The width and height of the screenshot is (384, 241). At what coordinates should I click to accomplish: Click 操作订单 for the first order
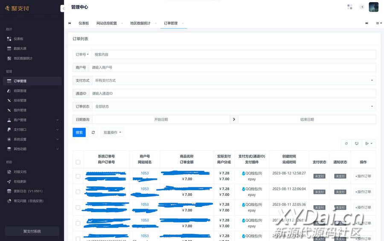click(x=363, y=176)
